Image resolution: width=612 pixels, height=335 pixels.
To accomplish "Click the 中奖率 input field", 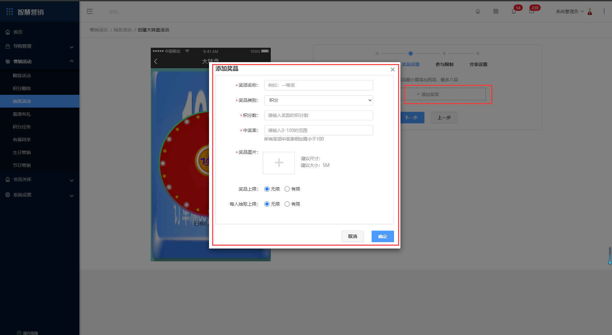I will (x=319, y=130).
